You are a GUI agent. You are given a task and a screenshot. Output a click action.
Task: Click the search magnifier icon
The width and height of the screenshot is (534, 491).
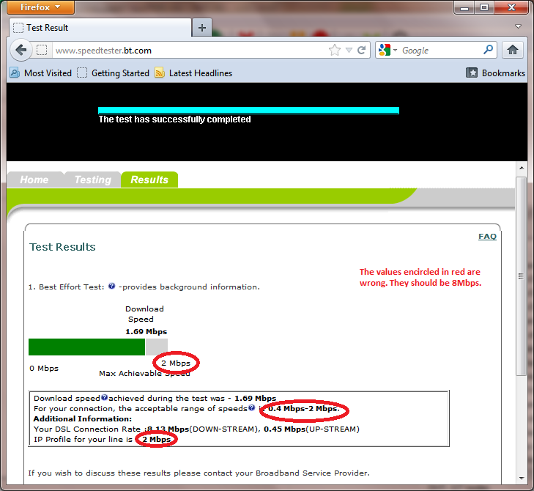(x=488, y=50)
